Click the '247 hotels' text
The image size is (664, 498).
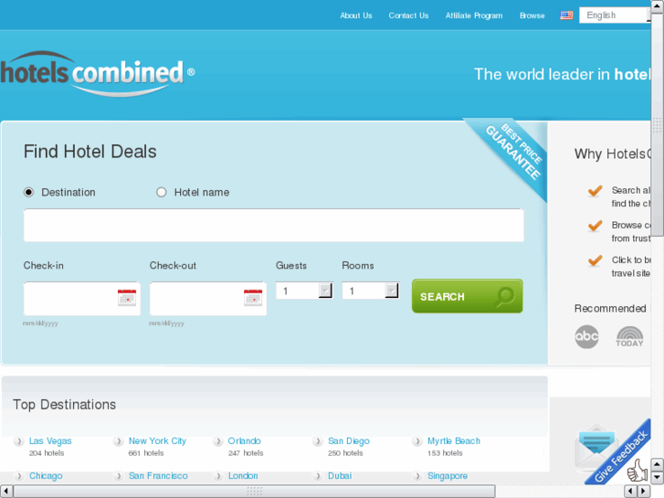pyautogui.click(x=246, y=453)
